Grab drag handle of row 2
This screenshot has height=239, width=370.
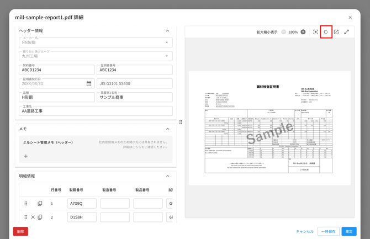(x=26, y=217)
